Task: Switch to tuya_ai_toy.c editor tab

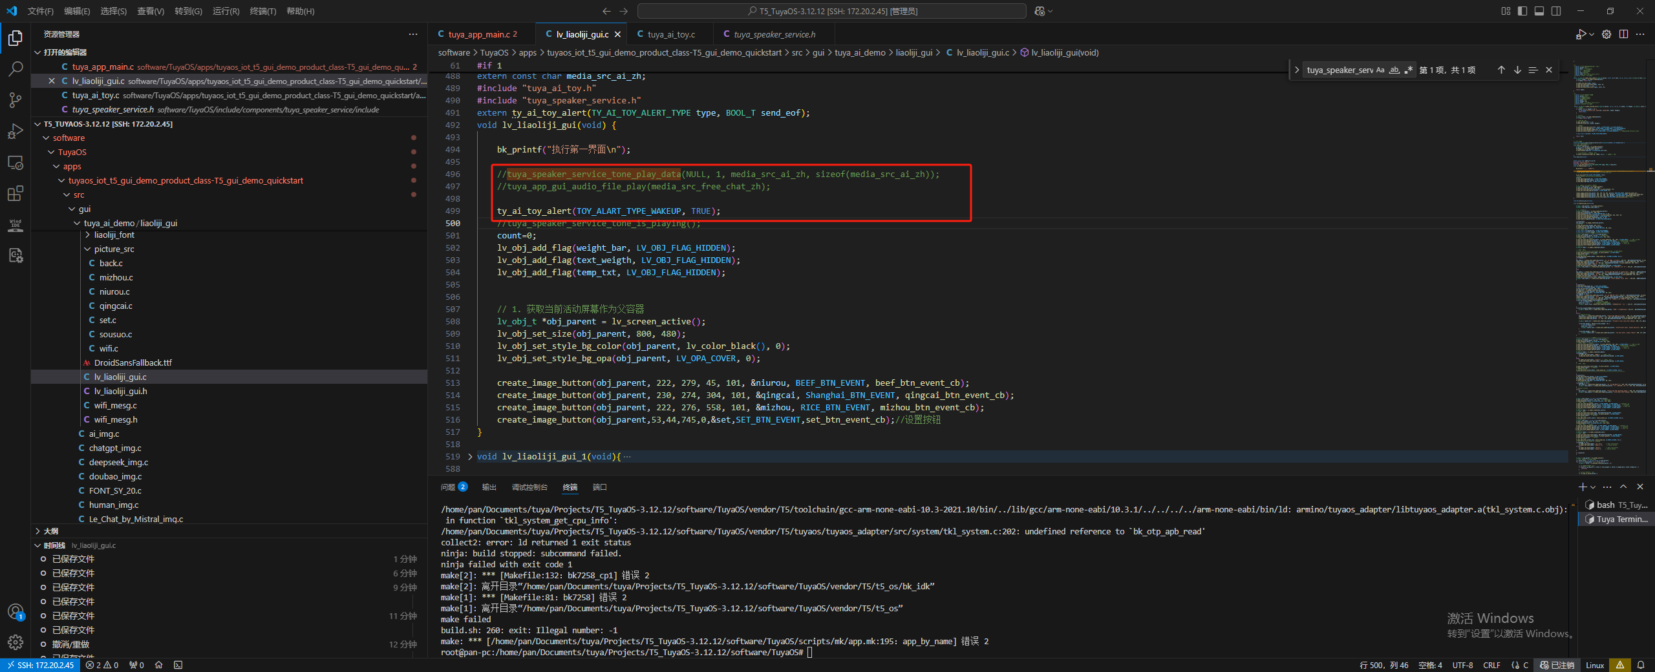Action: [671, 34]
